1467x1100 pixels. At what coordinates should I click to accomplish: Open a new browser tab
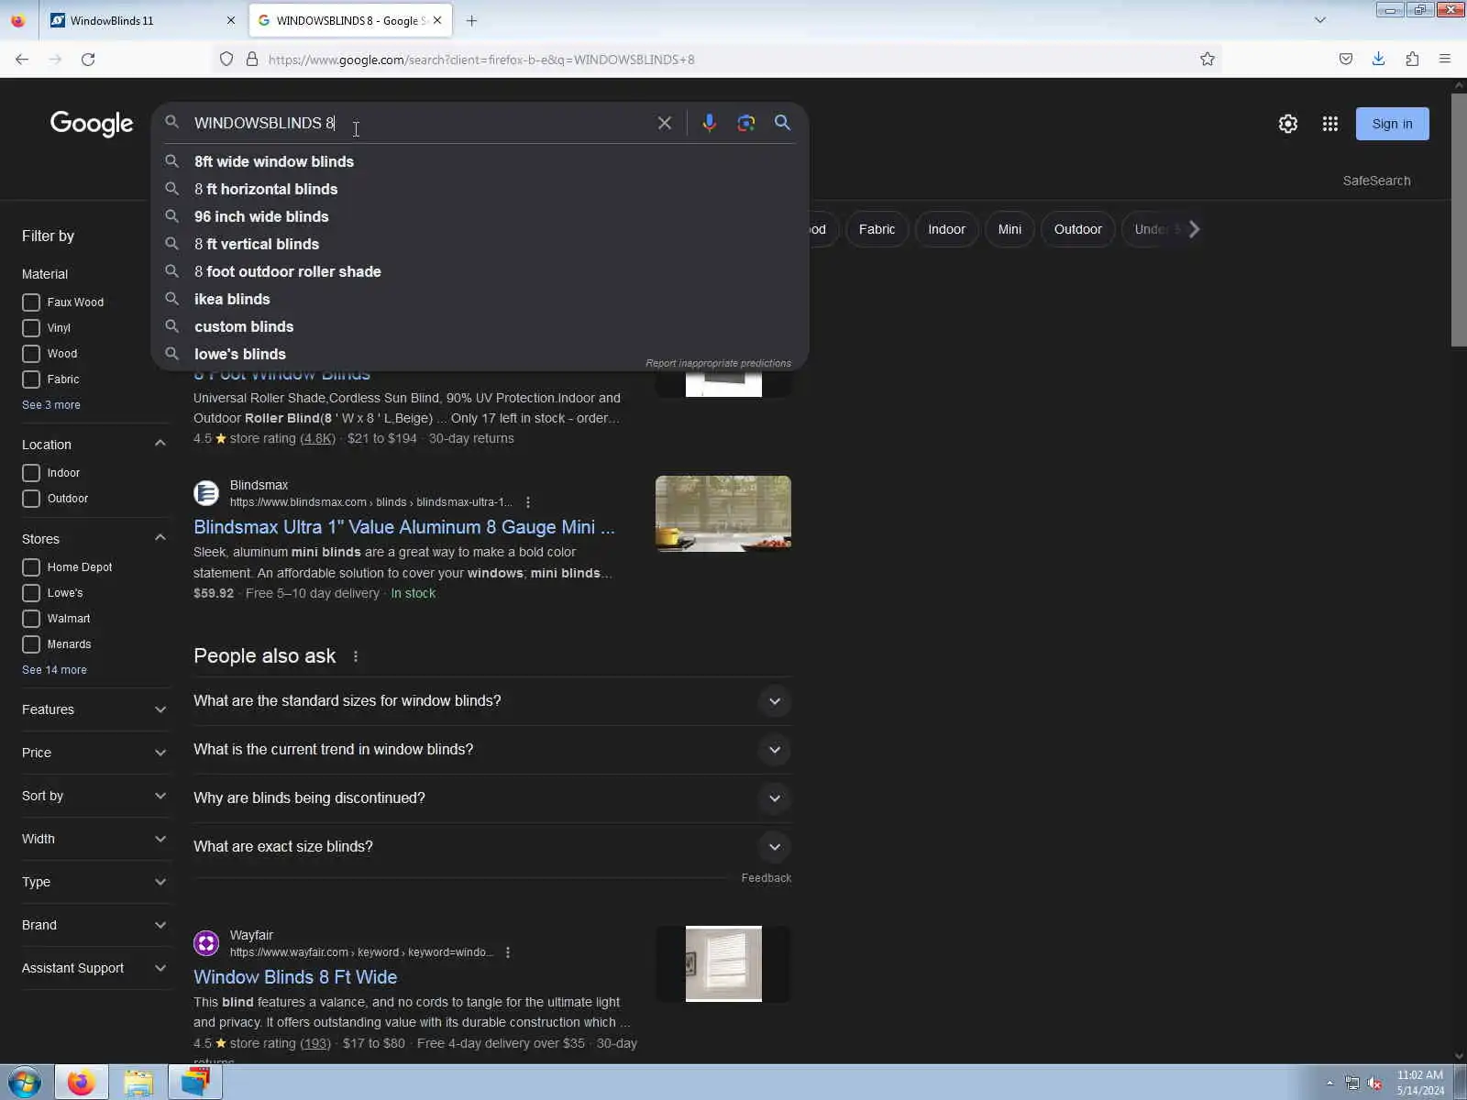(471, 20)
